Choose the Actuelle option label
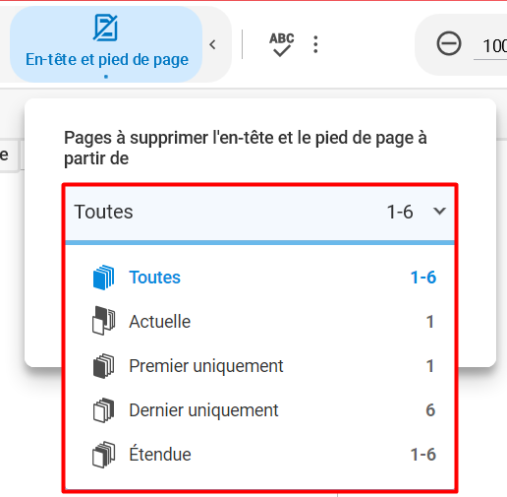The image size is (507, 497). click(160, 322)
